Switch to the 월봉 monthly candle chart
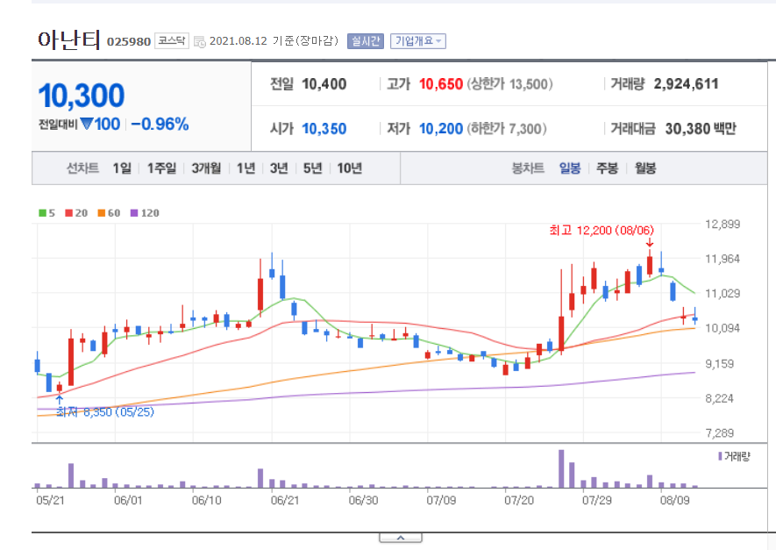This screenshot has width=776, height=550. [x=645, y=168]
